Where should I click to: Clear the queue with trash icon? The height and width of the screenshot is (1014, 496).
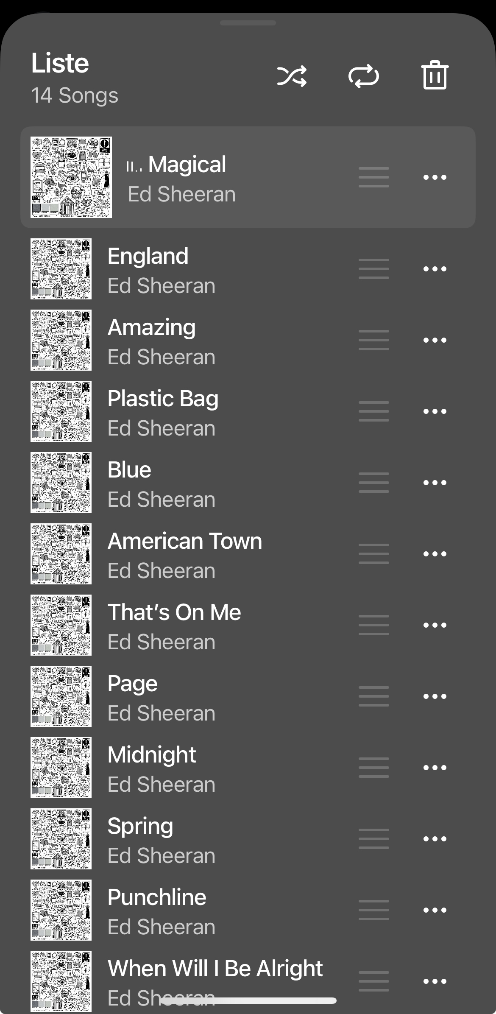(435, 75)
